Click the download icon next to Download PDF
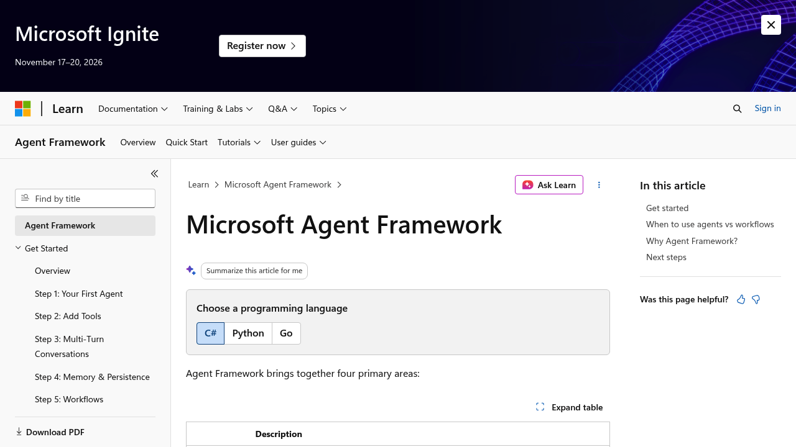 19,431
